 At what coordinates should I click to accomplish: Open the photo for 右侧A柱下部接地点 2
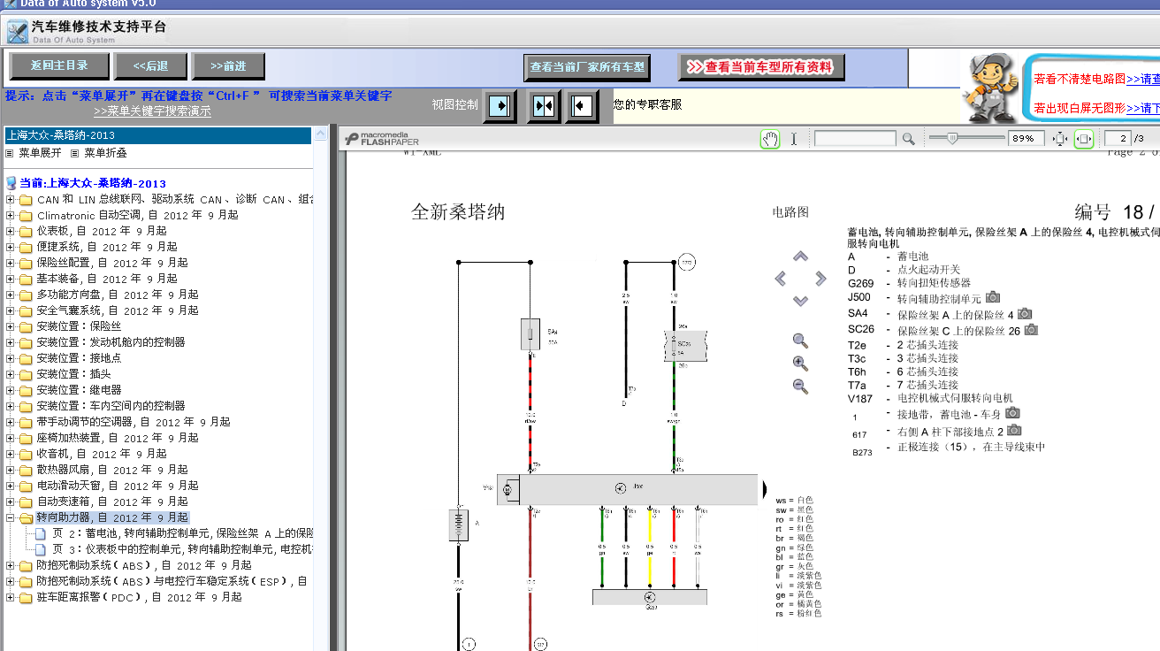pos(1015,431)
